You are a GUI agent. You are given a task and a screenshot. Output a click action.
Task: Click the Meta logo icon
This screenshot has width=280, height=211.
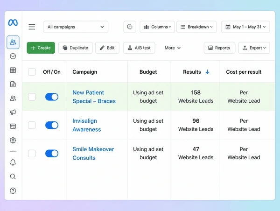tap(13, 22)
